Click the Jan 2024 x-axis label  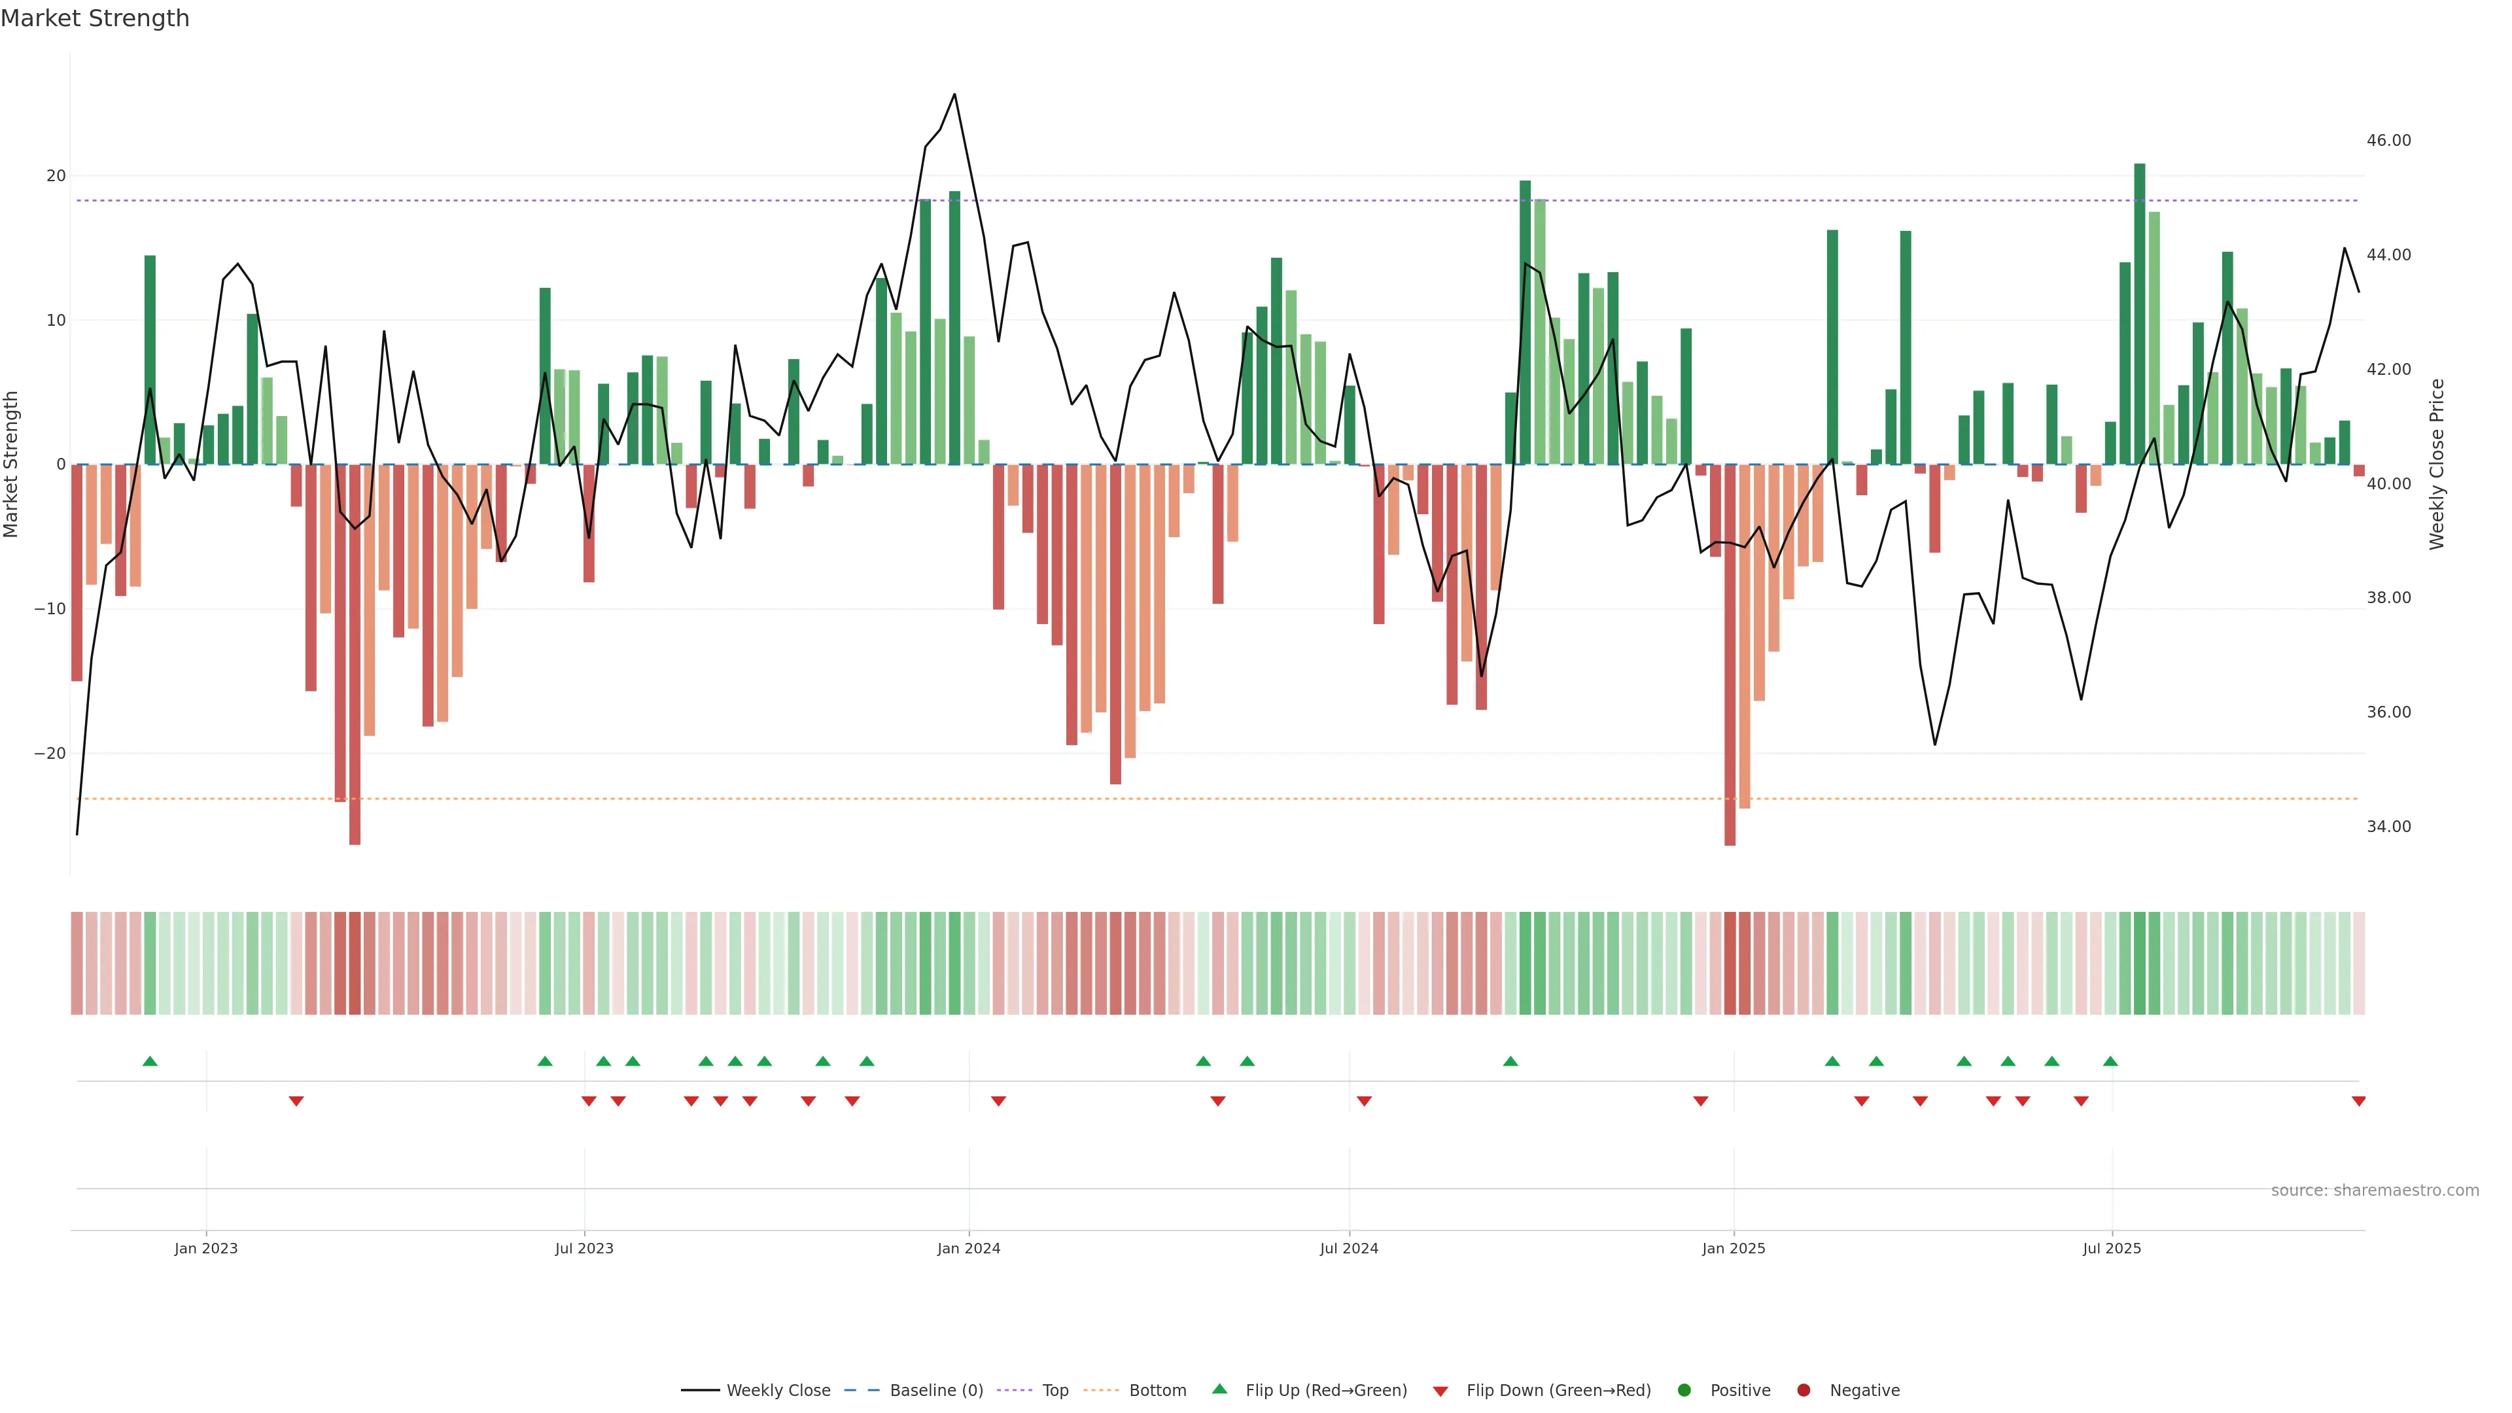(968, 1248)
